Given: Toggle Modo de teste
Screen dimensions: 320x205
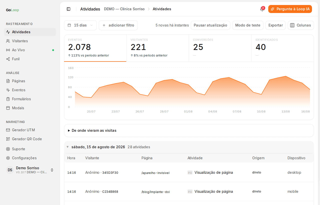Looking at the screenshot, I should (x=248, y=25).
